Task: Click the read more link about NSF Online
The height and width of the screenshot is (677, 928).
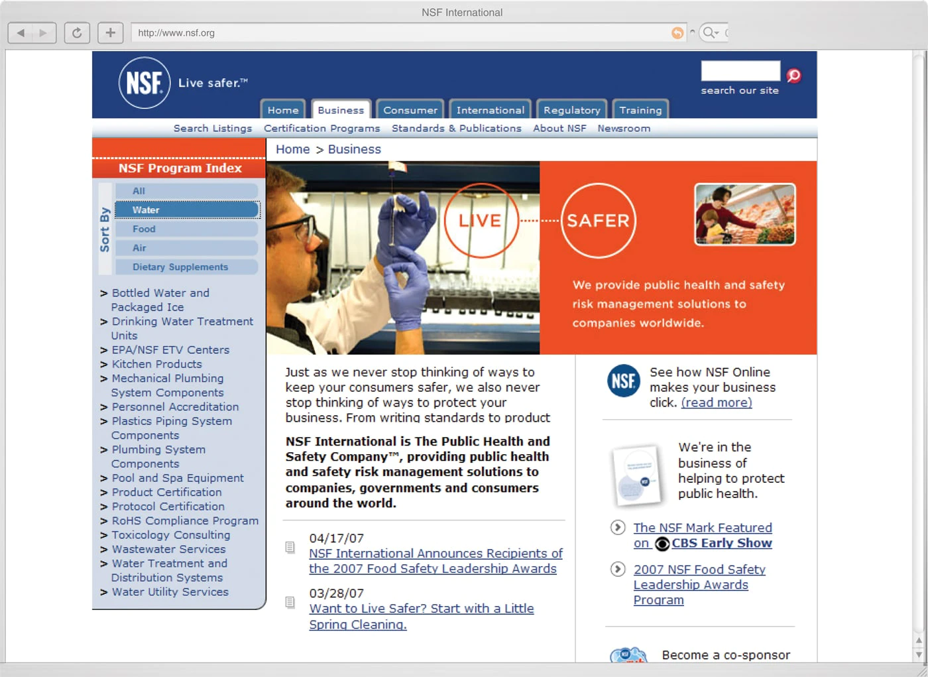Action: coord(717,402)
